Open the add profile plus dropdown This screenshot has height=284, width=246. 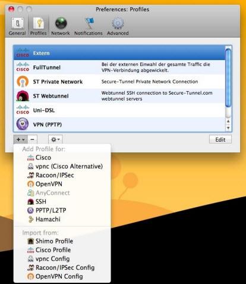(x=21, y=139)
